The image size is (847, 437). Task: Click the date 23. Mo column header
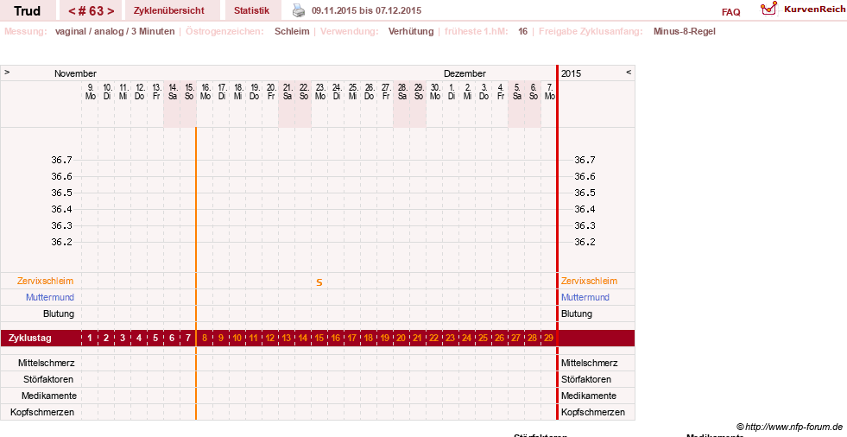[x=319, y=92]
